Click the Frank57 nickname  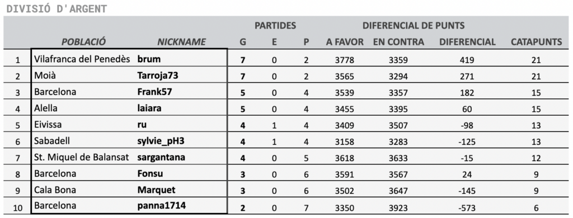click(154, 92)
